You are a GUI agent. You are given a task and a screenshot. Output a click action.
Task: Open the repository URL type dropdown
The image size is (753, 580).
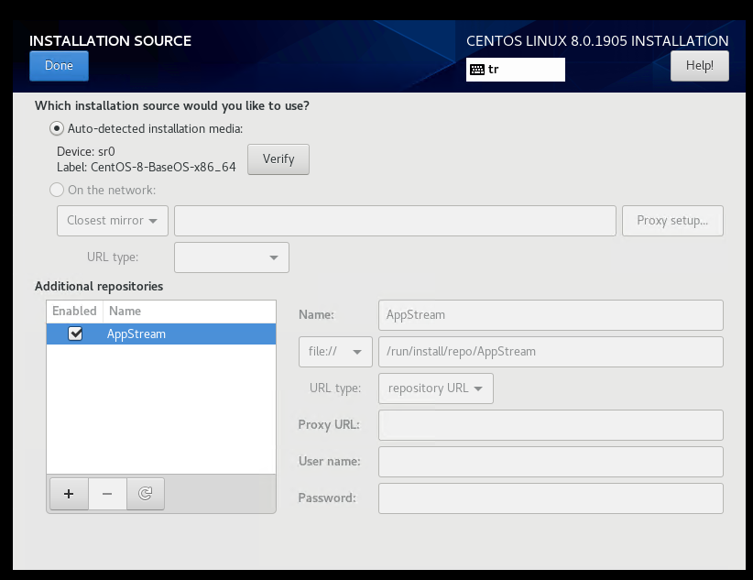pos(435,388)
